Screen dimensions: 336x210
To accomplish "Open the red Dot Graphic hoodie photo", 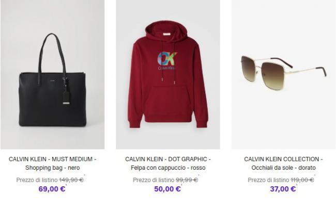I will [167, 77].
